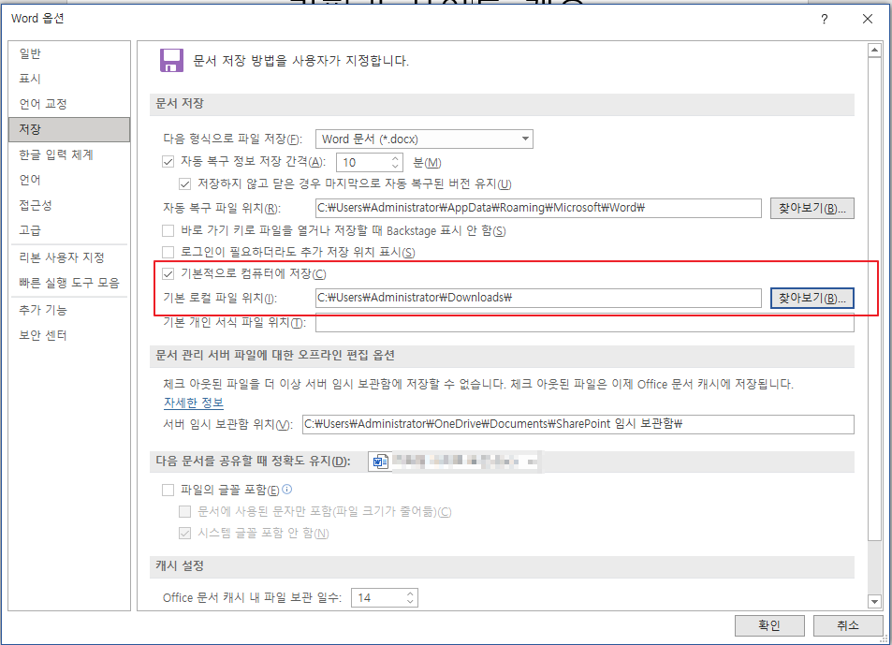Toggle save to computer by default checkbox

point(168,273)
